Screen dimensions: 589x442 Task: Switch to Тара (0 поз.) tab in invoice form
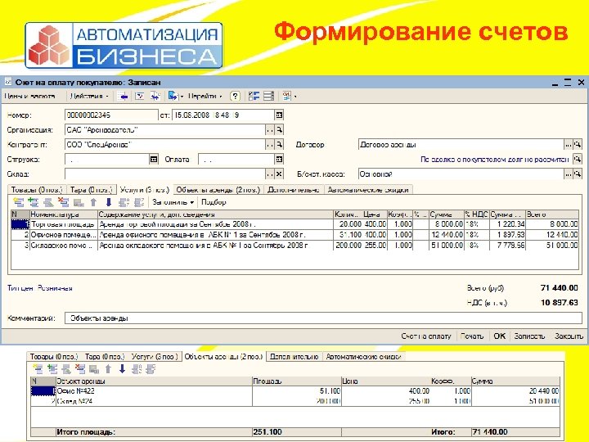pos(92,190)
